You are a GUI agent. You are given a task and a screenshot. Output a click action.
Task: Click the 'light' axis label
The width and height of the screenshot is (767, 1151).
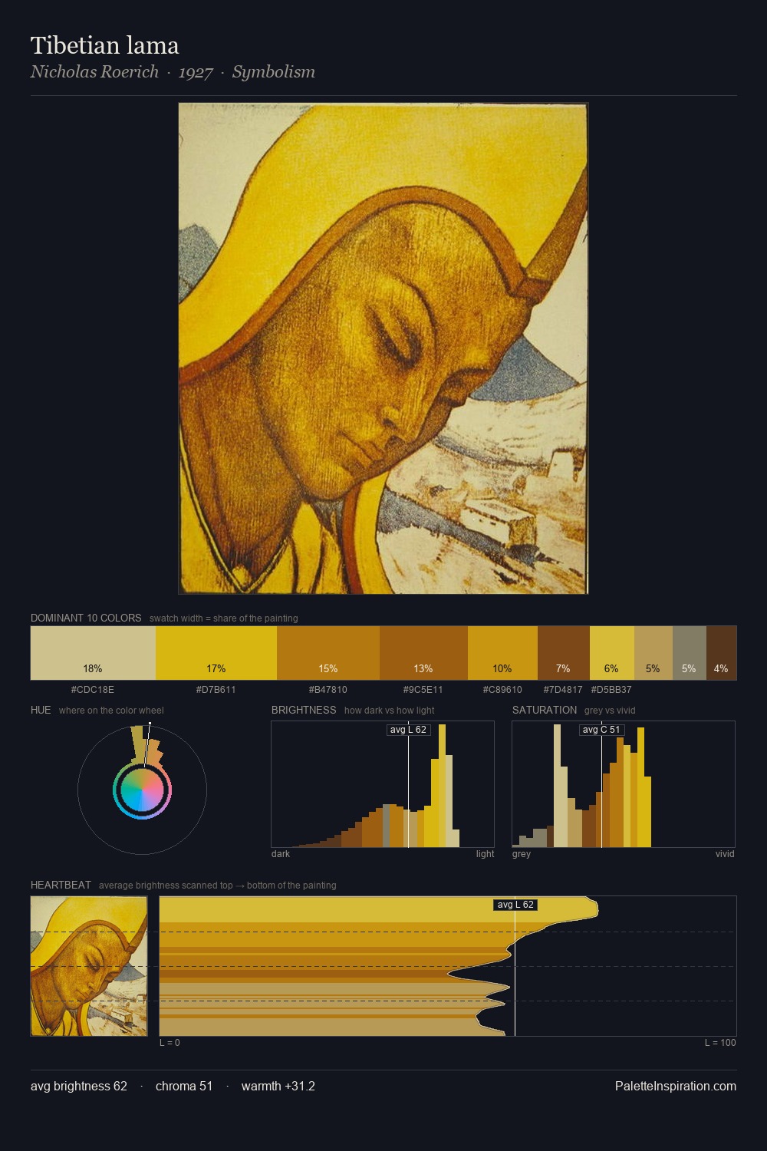[485, 853]
